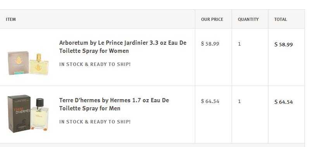Open Terre D'hermes by Hermes product title
The width and height of the screenshot is (313, 147).
(114, 104)
